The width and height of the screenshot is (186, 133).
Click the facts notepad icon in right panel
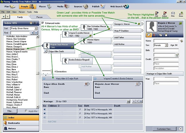pos(149,35)
